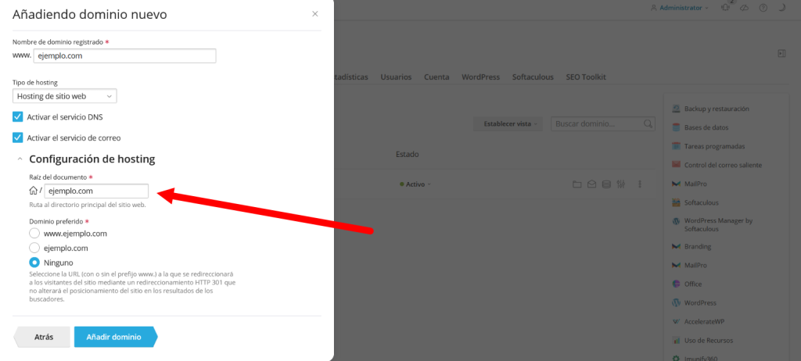This screenshot has width=801, height=361.
Task: Click the help question mark icon
Action: point(763,8)
